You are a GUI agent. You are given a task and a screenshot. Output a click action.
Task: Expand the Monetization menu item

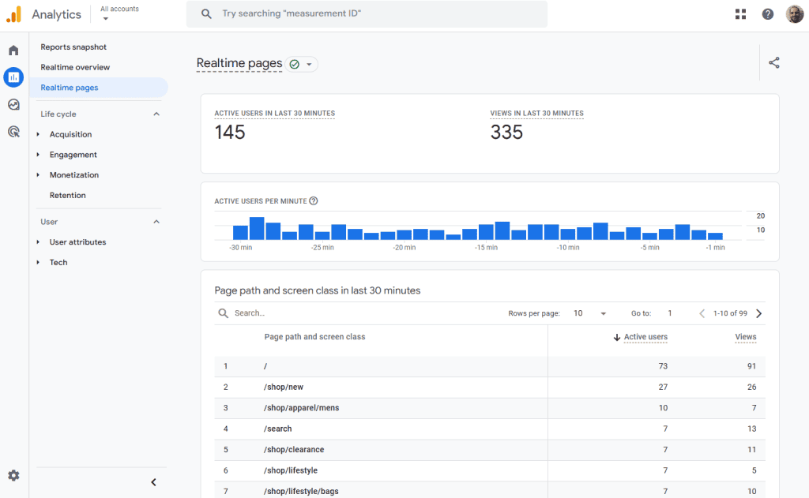(73, 175)
